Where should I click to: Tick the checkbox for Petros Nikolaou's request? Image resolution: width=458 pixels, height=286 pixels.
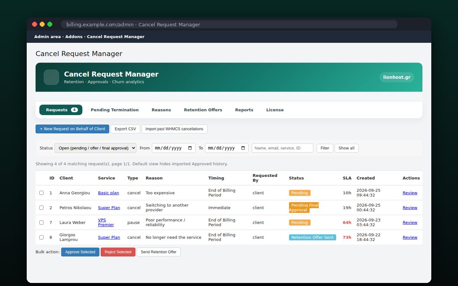pyautogui.click(x=41, y=208)
